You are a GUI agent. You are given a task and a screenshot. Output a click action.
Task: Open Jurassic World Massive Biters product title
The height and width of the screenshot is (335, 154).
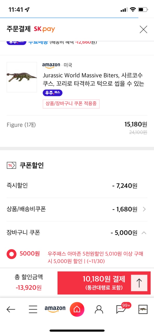(93, 80)
